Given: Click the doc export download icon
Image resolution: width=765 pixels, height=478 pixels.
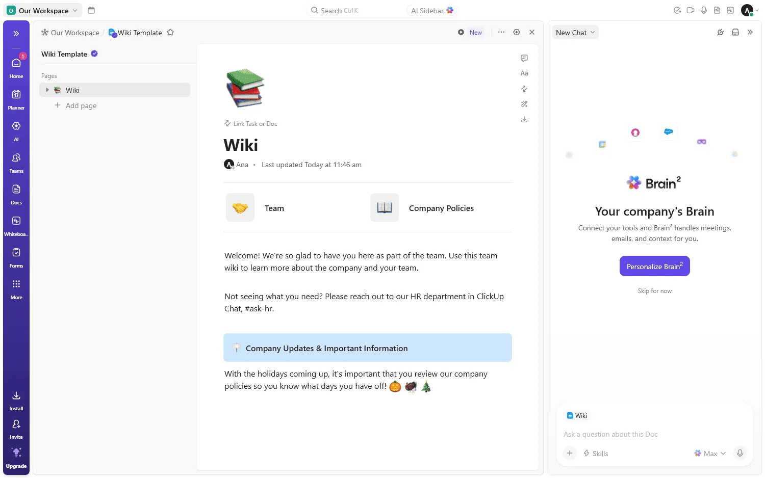Looking at the screenshot, I should pos(524,119).
